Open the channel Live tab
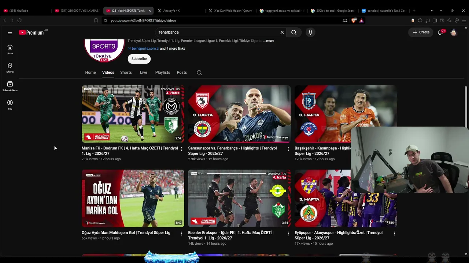 pyautogui.click(x=144, y=72)
